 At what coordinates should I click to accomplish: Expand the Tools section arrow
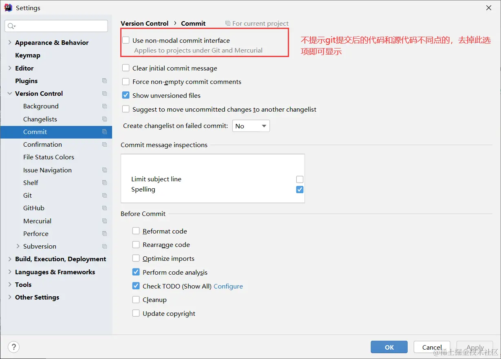[10, 284]
